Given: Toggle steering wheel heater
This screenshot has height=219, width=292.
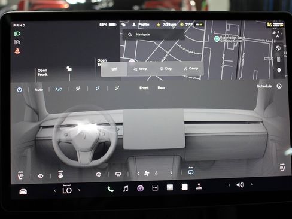Looking at the screenshot, I should tap(60, 174).
